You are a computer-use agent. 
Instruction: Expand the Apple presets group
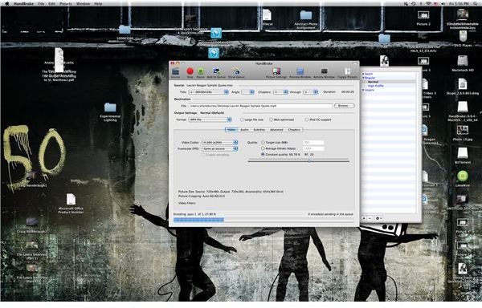(x=363, y=74)
